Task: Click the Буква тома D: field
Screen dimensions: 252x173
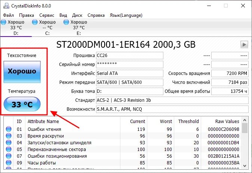Action: coord(129,91)
